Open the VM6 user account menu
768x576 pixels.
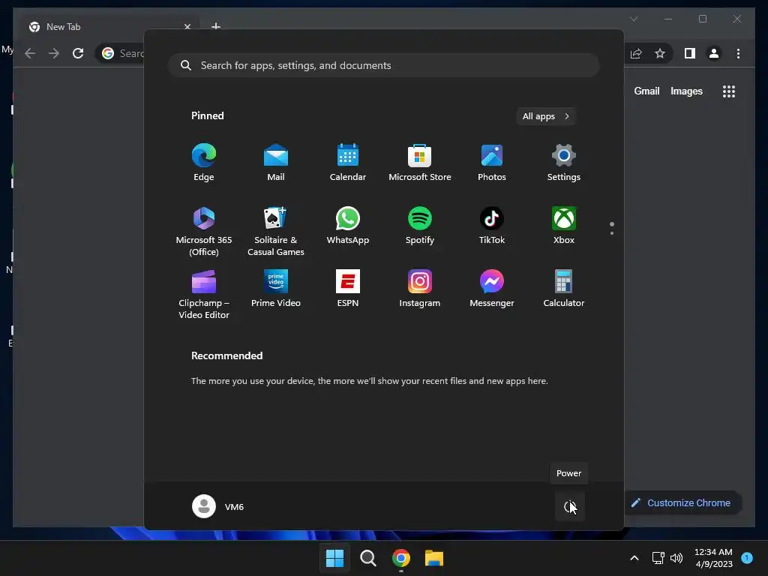click(x=218, y=506)
